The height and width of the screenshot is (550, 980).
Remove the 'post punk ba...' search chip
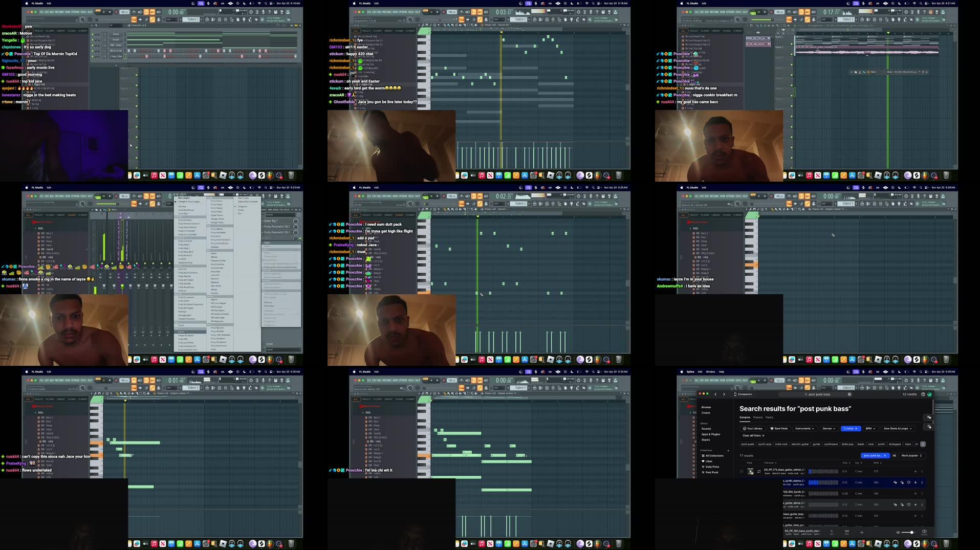pyautogui.click(x=885, y=455)
